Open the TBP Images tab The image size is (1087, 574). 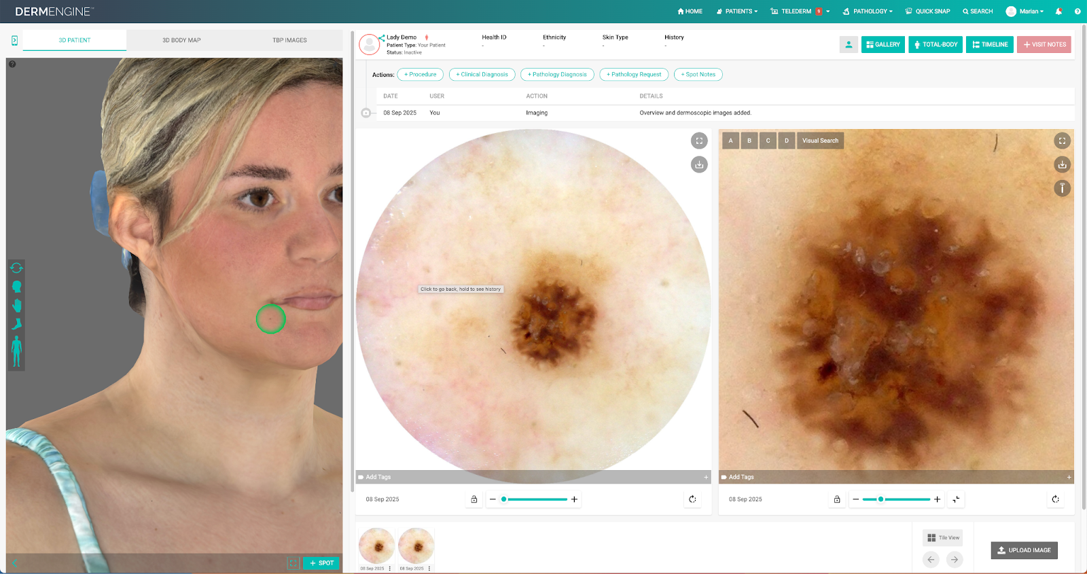tap(289, 40)
